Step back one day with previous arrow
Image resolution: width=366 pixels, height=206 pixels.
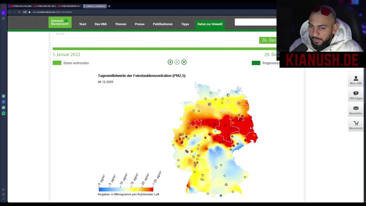click(x=170, y=62)
